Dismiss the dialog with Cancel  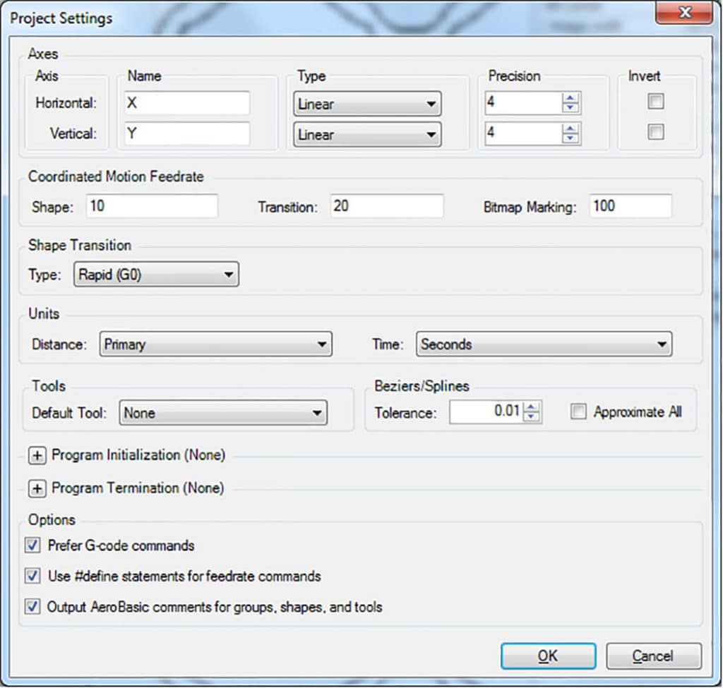pyautogui.click(x=653, y=656)
